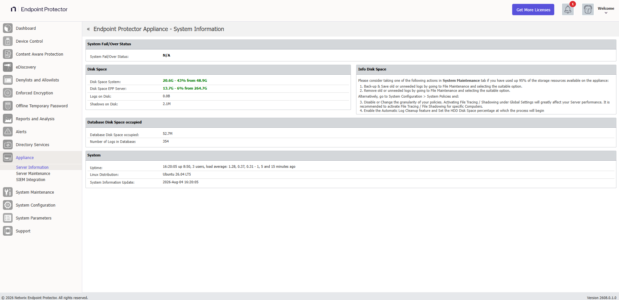Open the Dashboard menu item
This screenshot has height=300, width=619.
coord(26,28)
